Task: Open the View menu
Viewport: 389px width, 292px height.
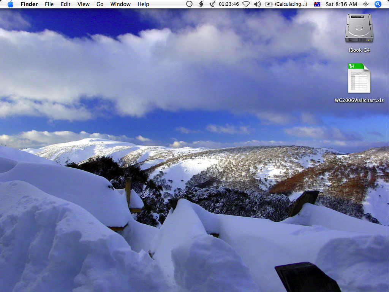Action: 83,4
